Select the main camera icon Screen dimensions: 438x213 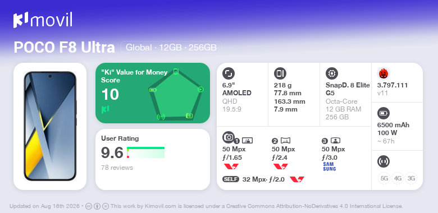pyautogui.click(x=229, y=137)
